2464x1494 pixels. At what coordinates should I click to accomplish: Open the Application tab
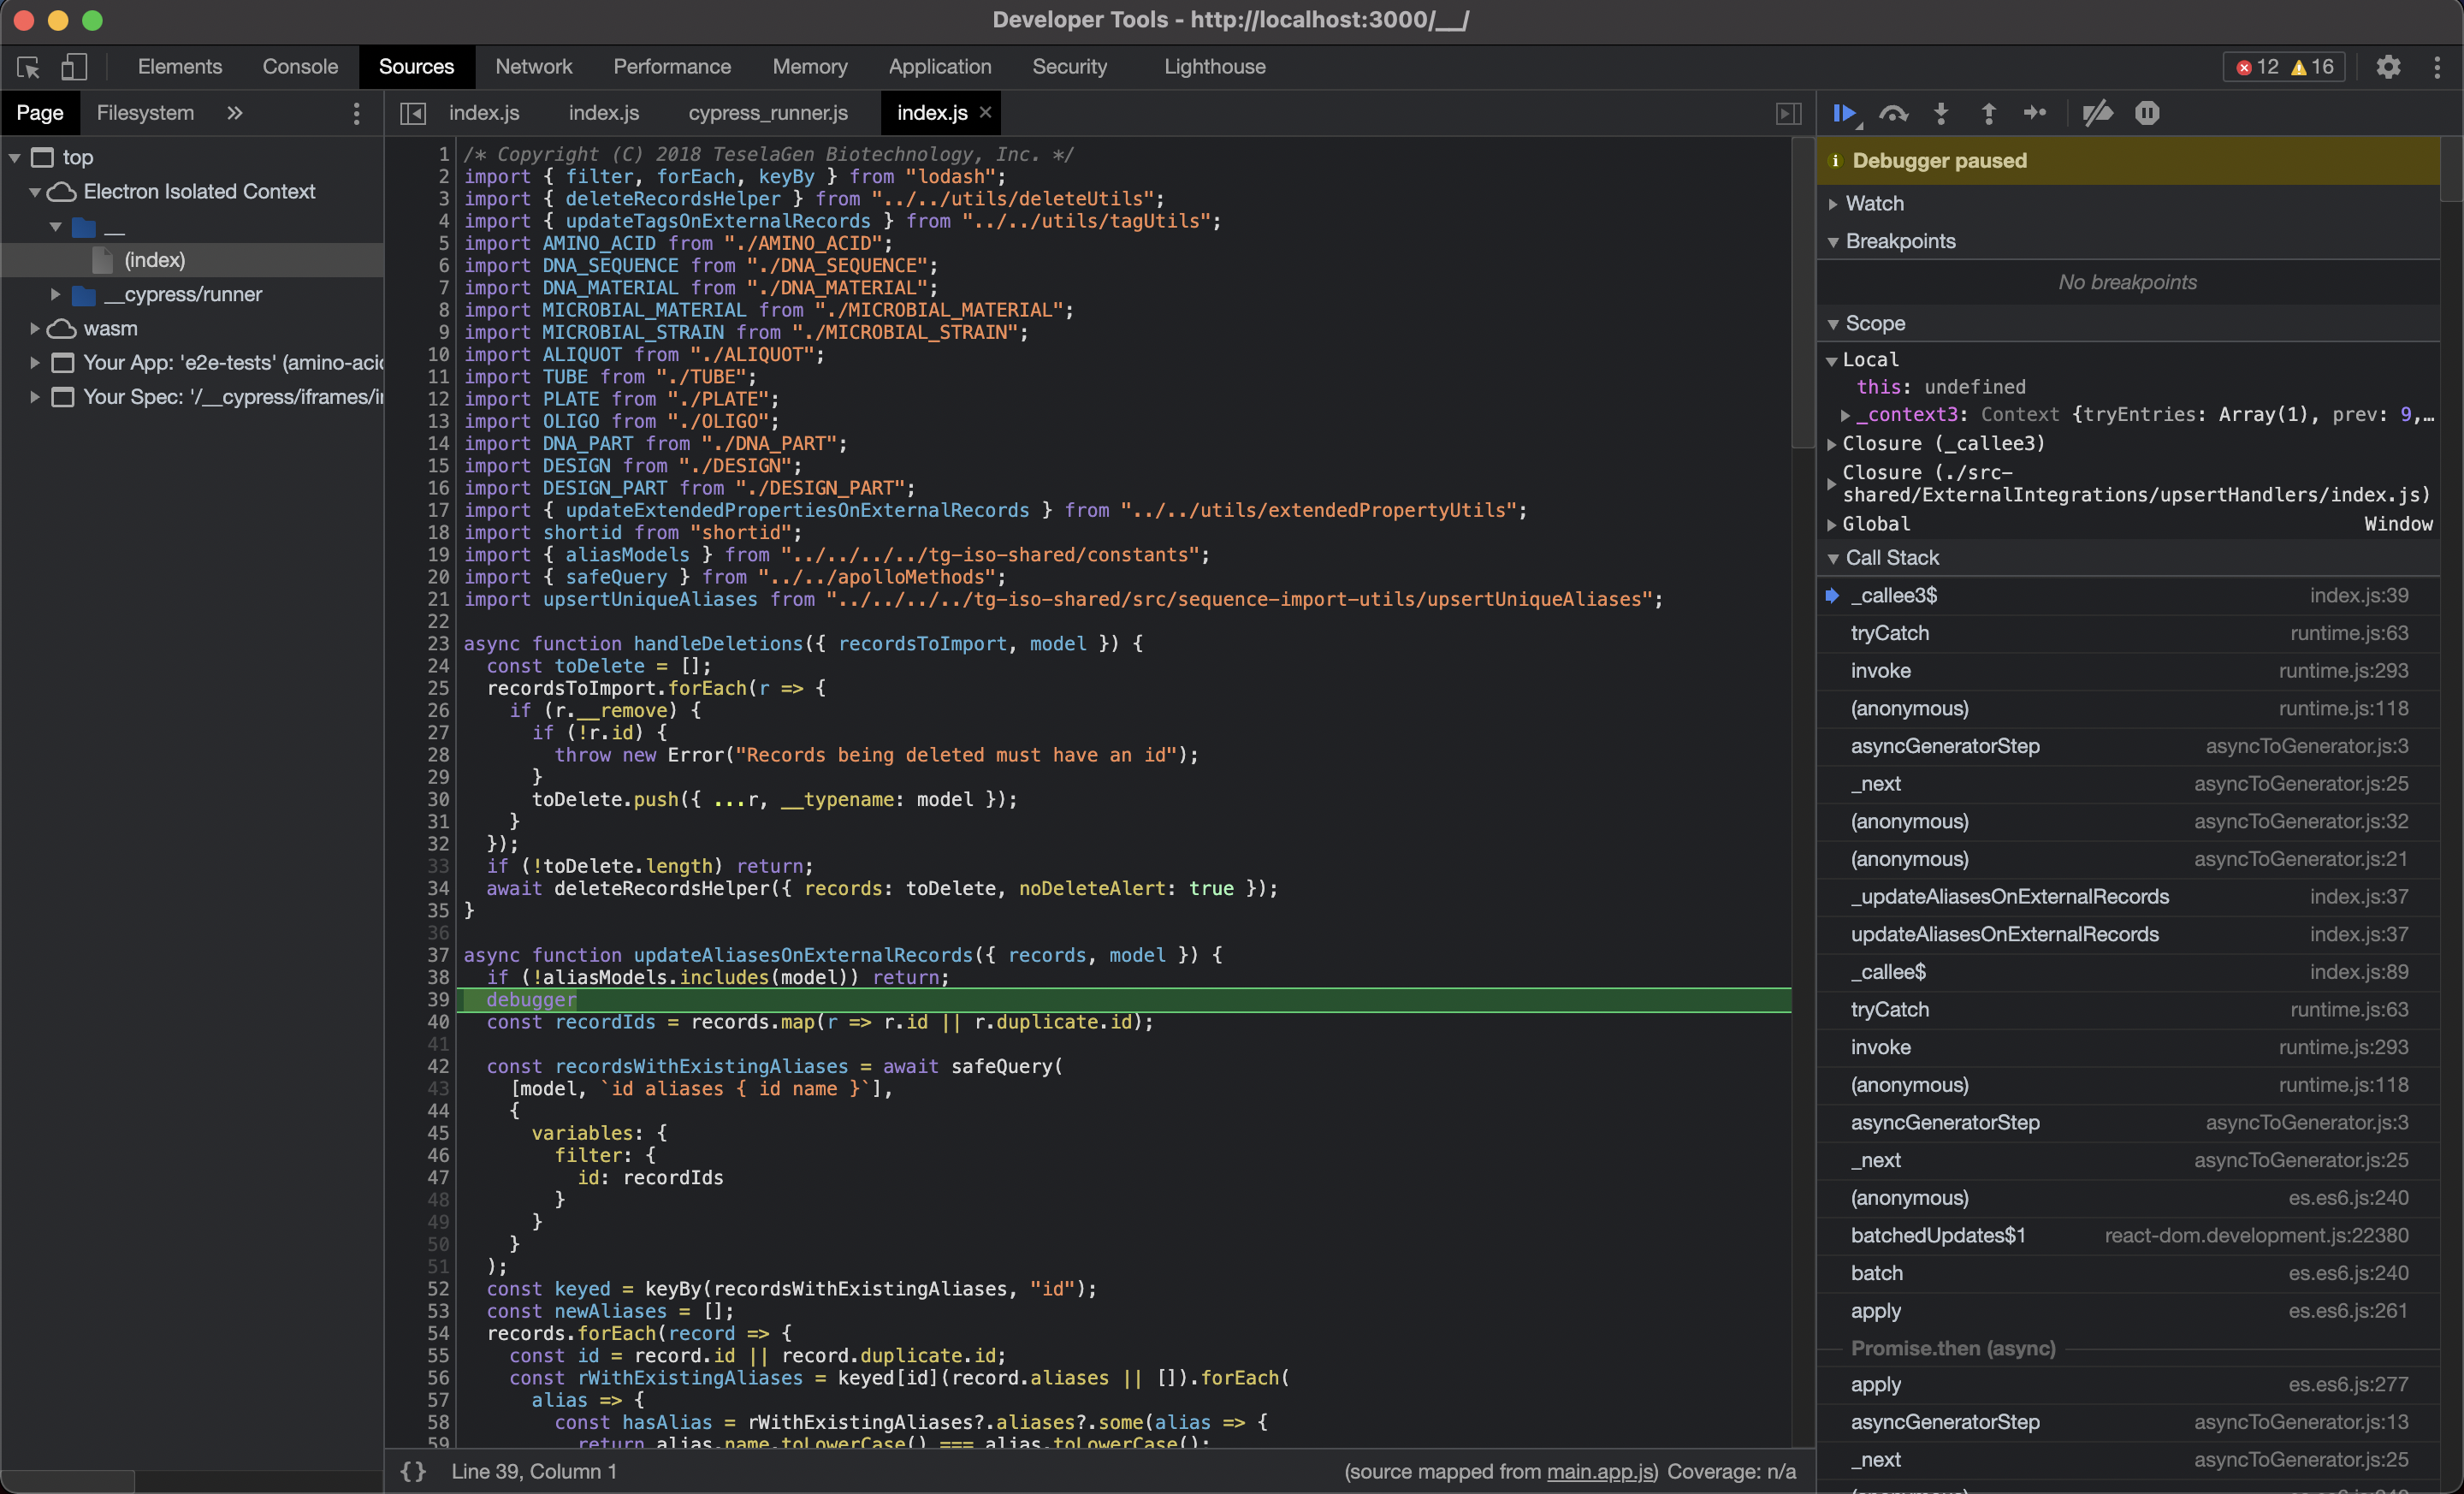[x=940, y=67]
